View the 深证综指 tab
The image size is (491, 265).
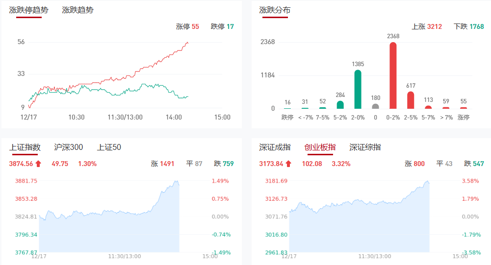[x=365, y=147]
